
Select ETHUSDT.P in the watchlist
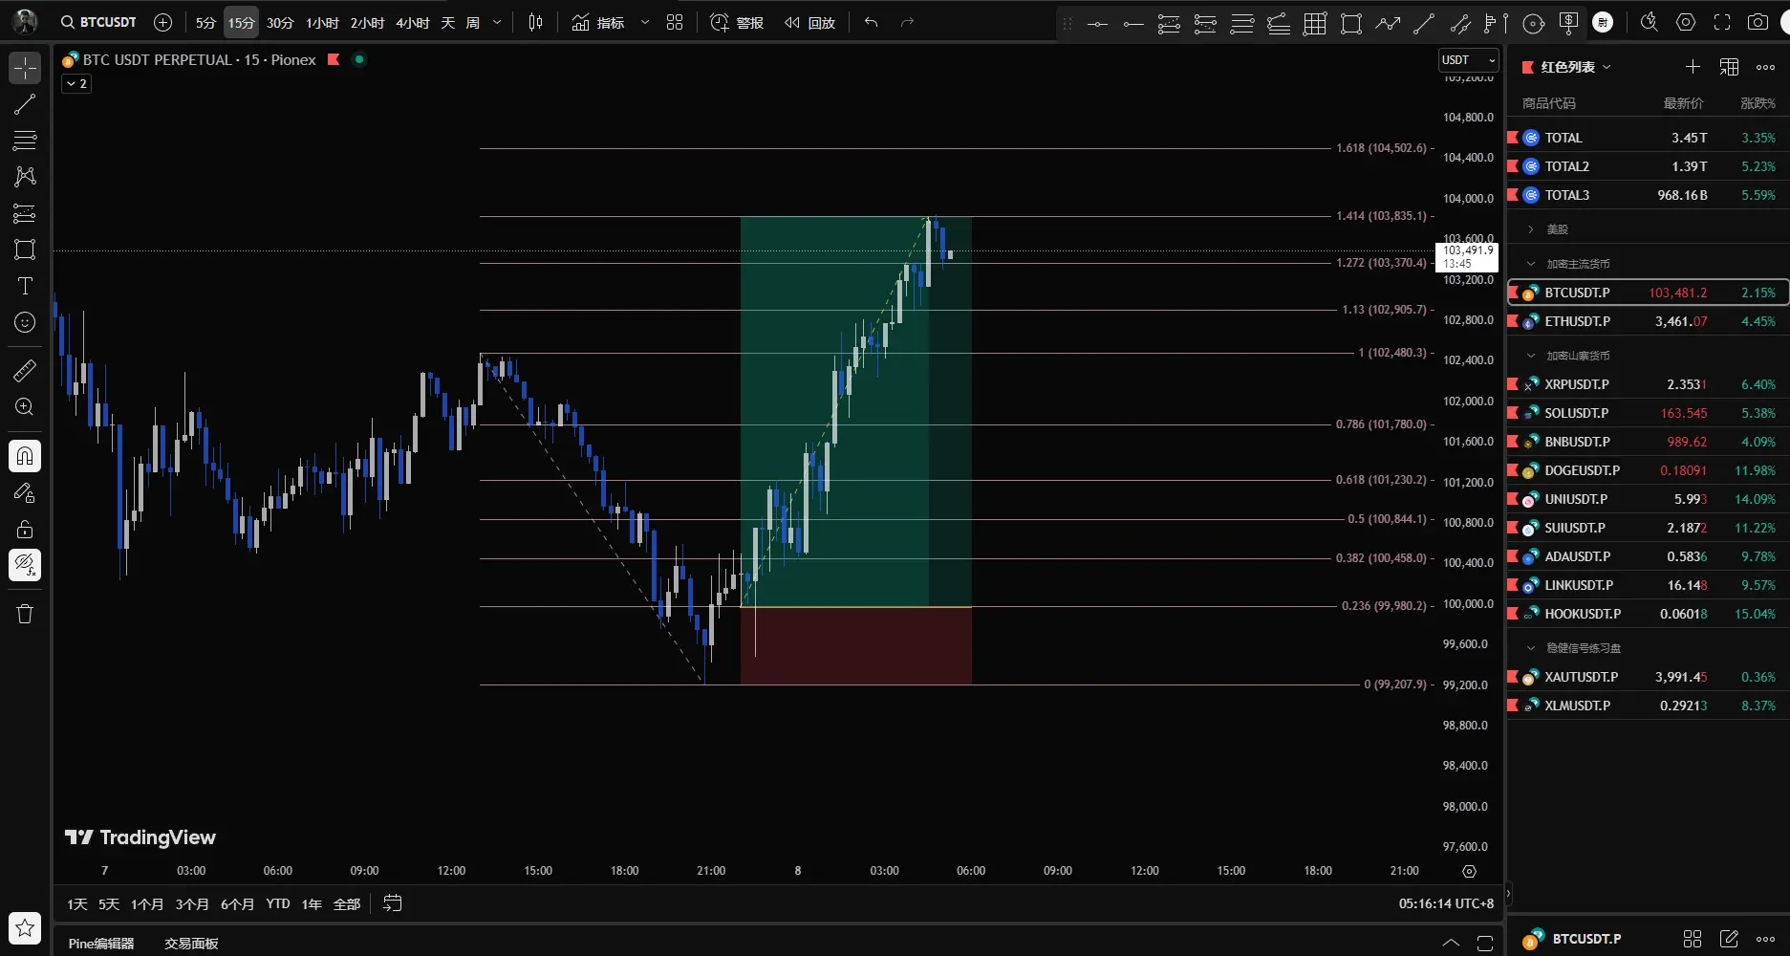point(1648,321)
